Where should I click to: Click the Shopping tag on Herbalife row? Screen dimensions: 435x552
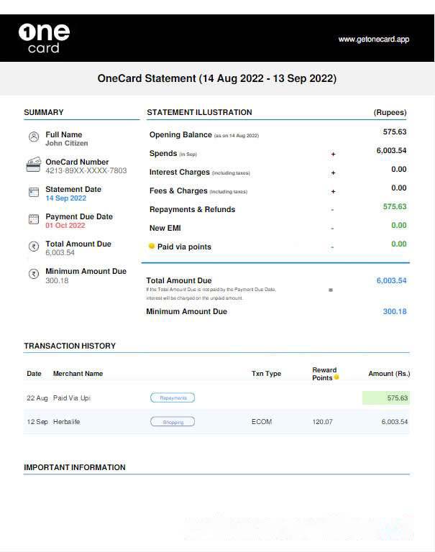(x=173, y=422)
